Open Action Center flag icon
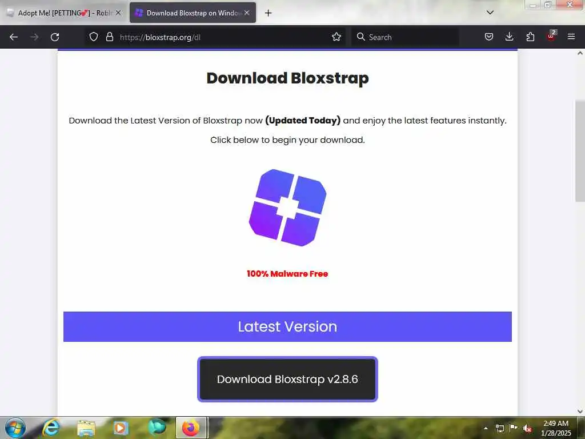 [514, 428]
